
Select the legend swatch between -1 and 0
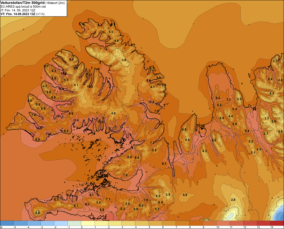pos(74,223)
